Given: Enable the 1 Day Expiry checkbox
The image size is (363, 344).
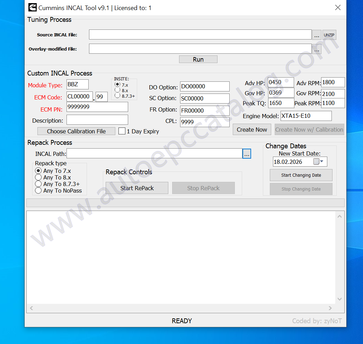Looking at the screenshot, I should tap(122, 131).
